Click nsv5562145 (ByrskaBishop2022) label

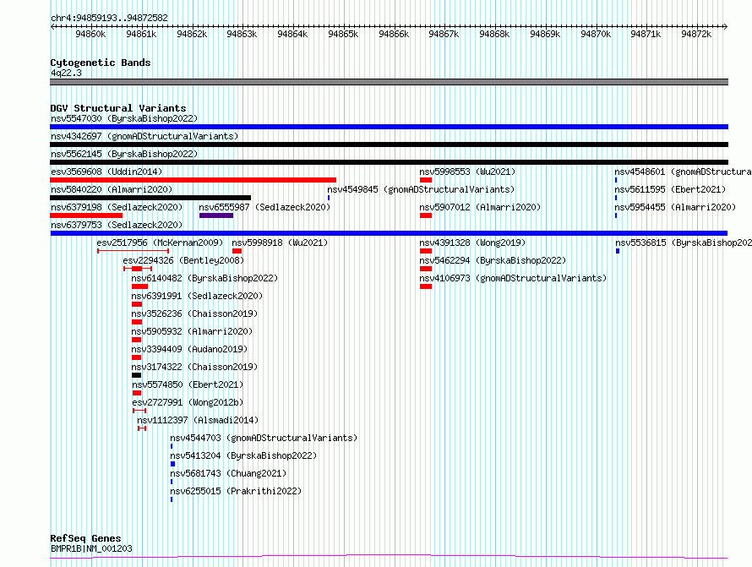tap(124, 154)
